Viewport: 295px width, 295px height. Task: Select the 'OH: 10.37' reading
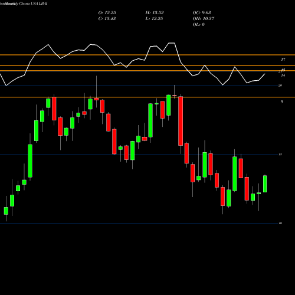click(204, 19)
